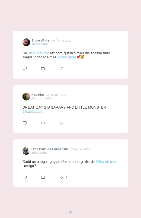Open the @ladygaga mention link
The height and width of the screenshot is (218, 141).
67,57
